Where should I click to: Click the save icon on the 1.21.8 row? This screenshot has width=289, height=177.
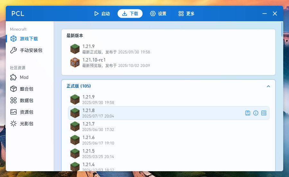point(248,113)
